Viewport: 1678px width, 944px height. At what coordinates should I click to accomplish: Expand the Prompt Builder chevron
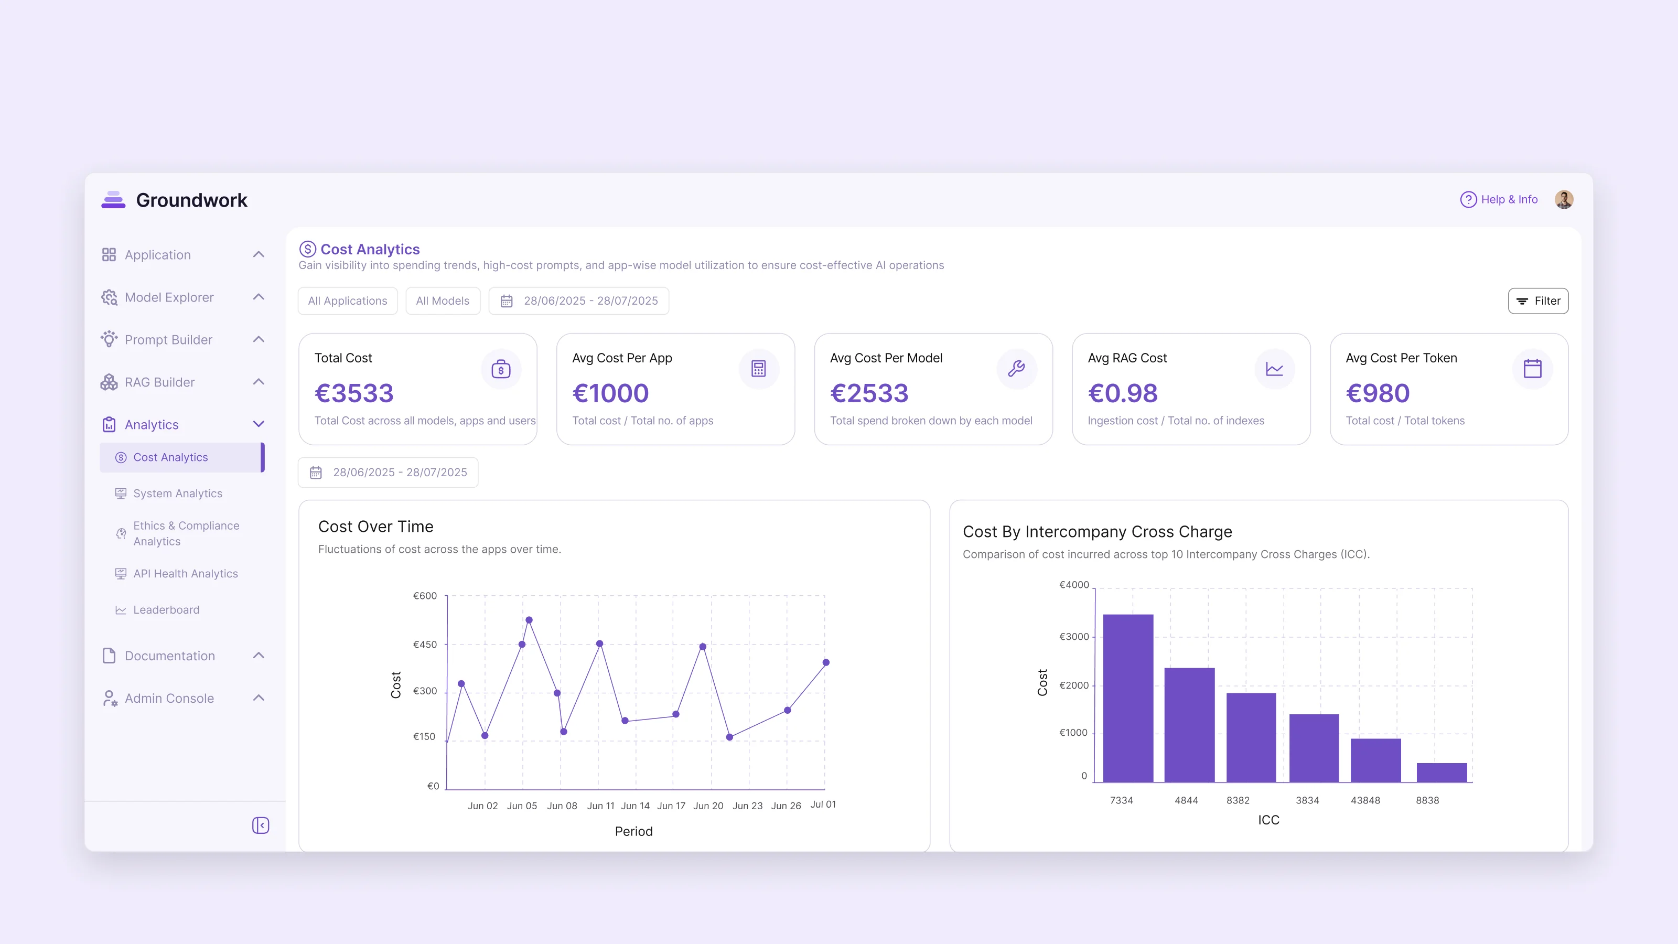click(259, 339)
